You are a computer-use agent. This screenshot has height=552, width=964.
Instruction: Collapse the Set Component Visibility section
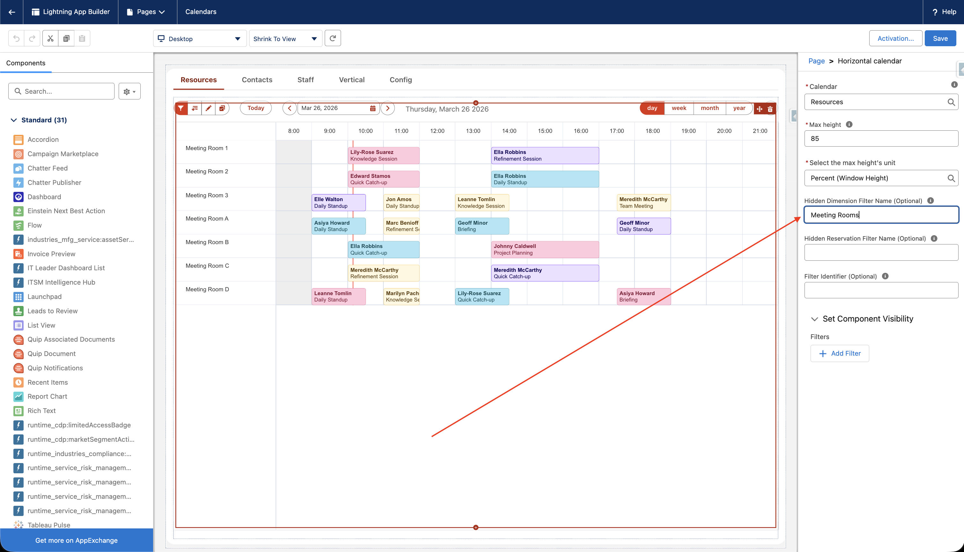[x=814, y=319]
